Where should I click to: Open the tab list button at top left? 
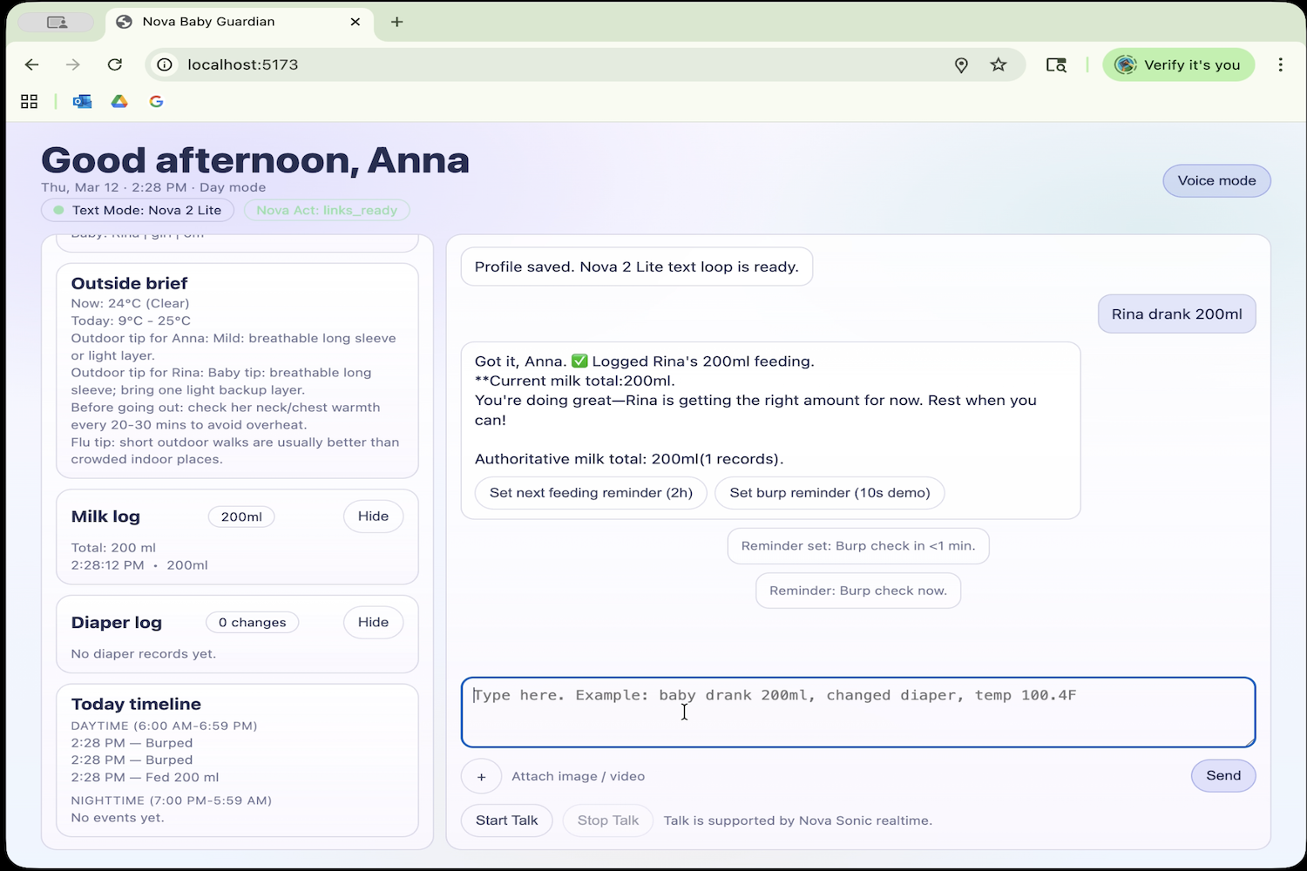tap(57, 22)
